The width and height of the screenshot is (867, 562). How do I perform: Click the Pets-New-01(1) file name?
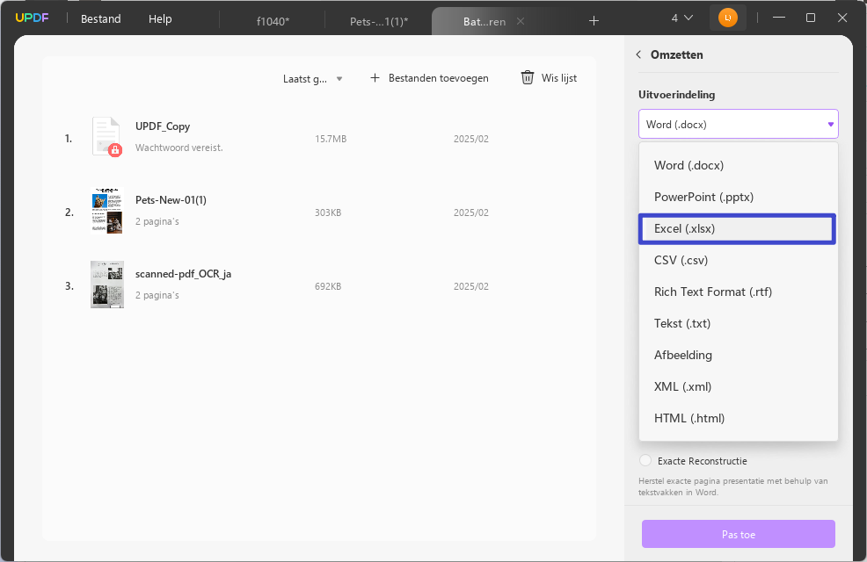click(x=171, y=200)
